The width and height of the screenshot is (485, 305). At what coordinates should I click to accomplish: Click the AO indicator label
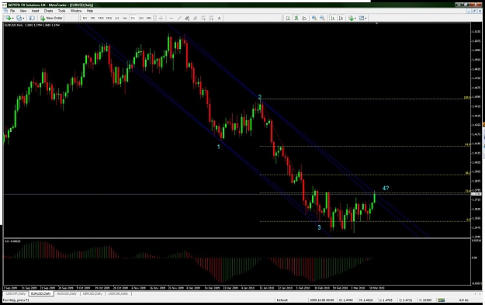coord(12,241)
